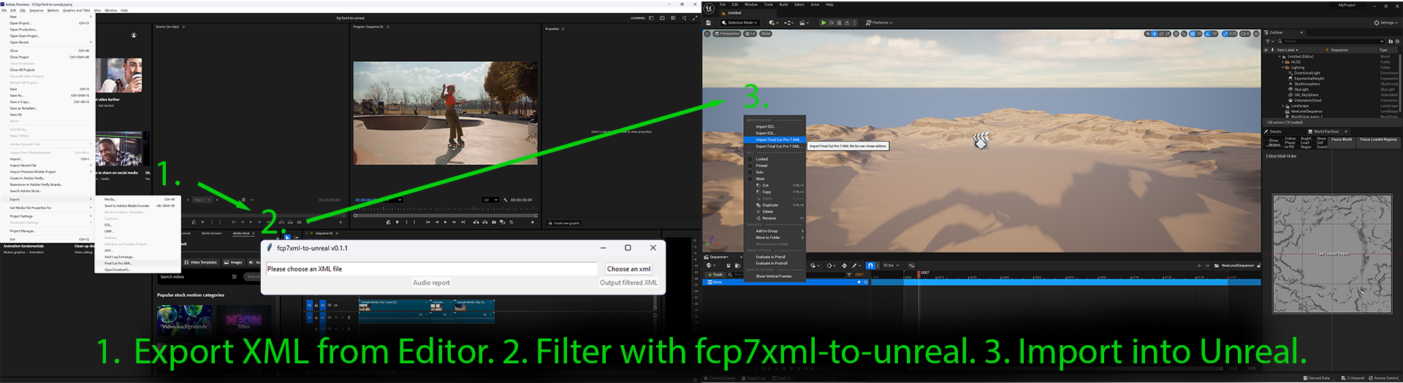Click the cinematic clapperboard actor in viewport
The width and height of the screenshot is (1403, 383).
(x=981, y=140)
